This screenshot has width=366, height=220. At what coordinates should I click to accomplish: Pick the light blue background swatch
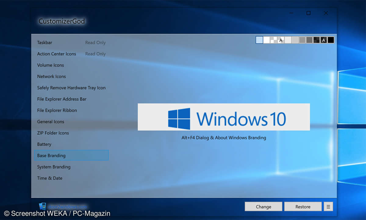(x=259, y=40)
